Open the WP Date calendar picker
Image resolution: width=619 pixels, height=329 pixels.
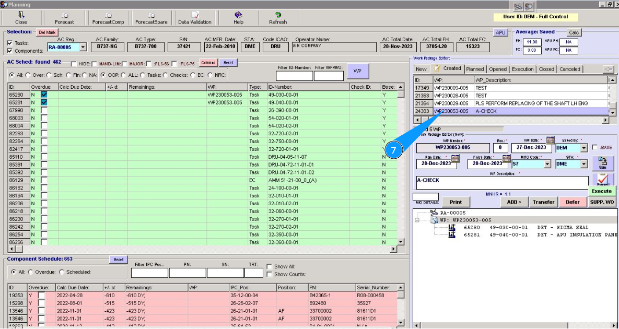click(550, 140)
